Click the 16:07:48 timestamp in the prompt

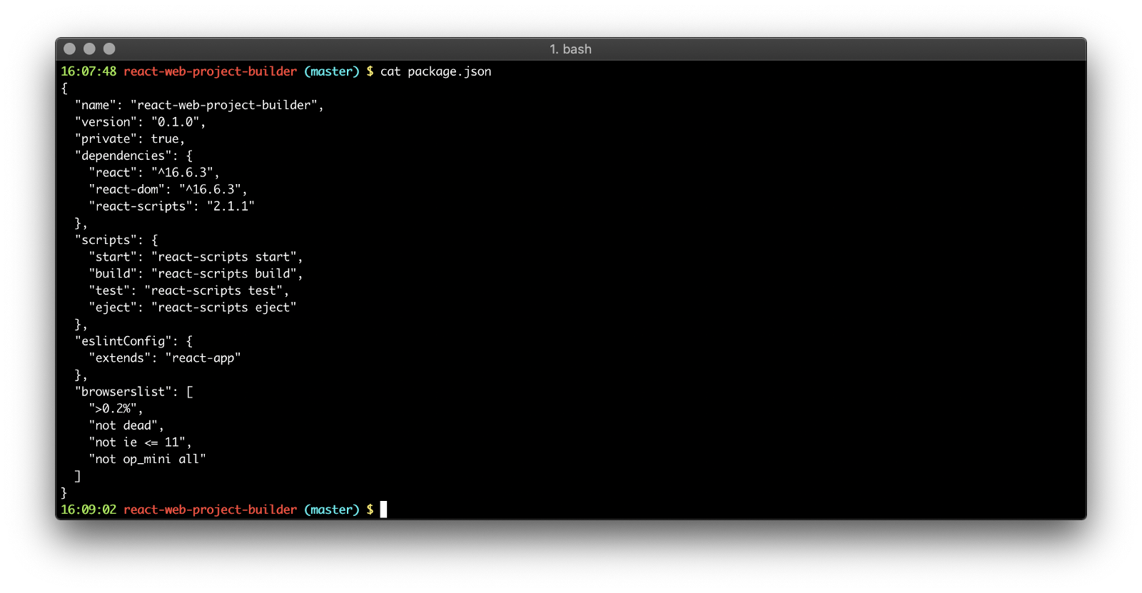point(89,71)
